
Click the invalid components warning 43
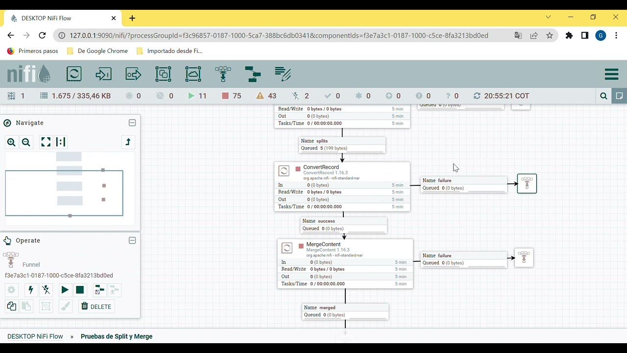266,96
